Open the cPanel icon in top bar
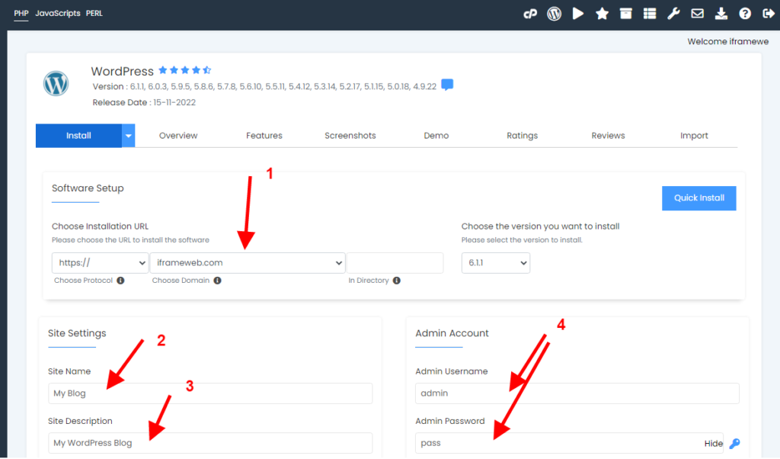 pos(530,14)
